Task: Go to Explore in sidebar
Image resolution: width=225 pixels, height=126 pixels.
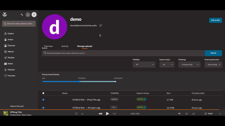Action: (x=11, y=34)
